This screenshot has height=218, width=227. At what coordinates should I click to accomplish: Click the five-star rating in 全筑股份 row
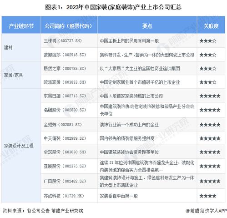210,152
